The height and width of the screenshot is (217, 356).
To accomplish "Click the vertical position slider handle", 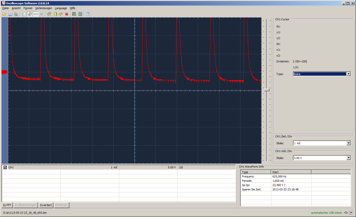I will pos(267,90).
